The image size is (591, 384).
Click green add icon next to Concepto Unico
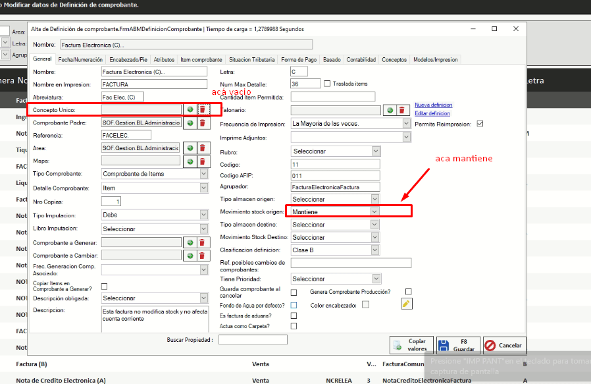[190, 109]
